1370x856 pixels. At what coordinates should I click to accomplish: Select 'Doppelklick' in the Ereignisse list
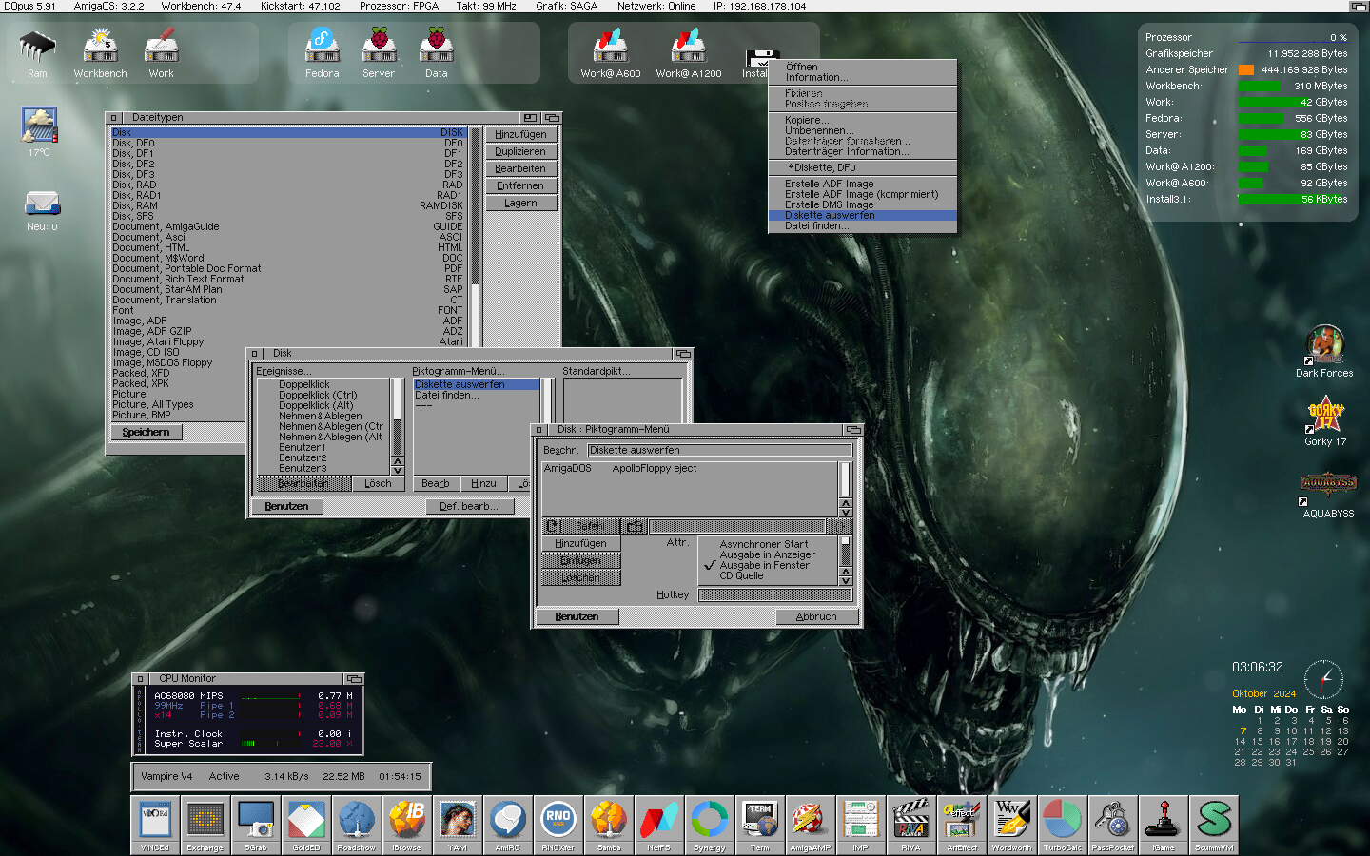(x=323, y=384)
